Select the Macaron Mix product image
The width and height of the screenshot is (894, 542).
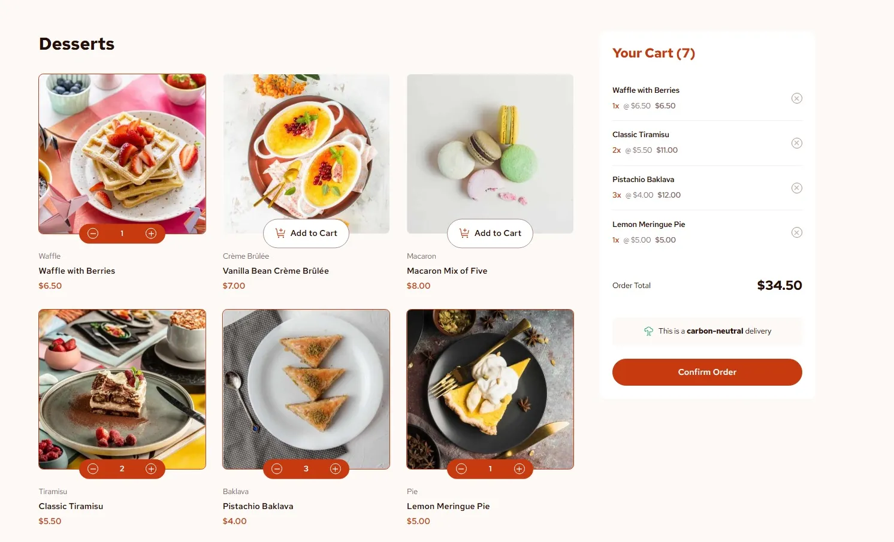pos(490,150)
